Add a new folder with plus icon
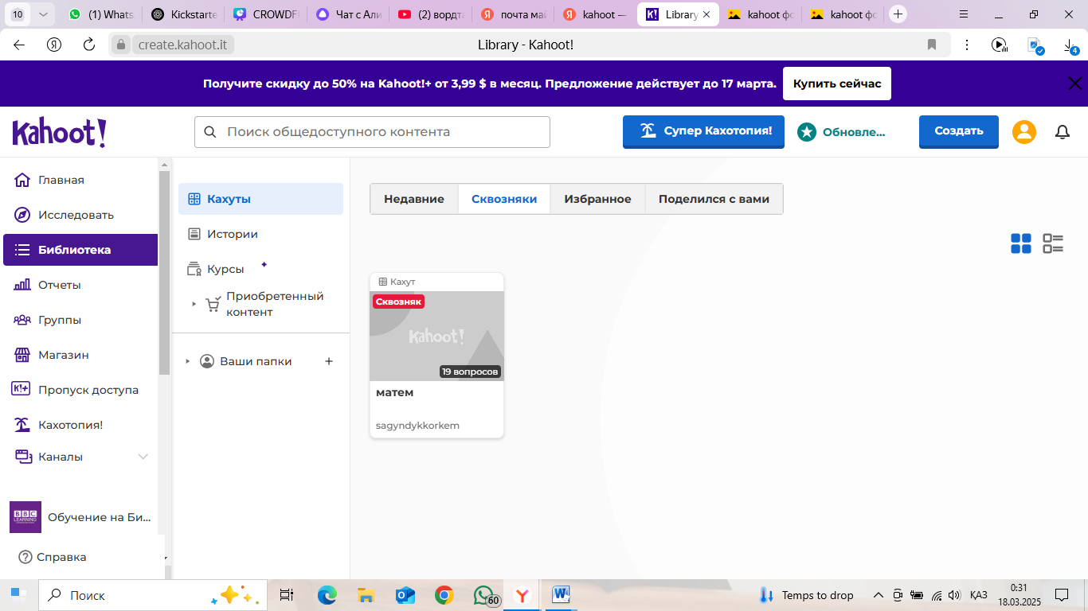The height and width of the screenshot is (611, 1088). coord(329,361)
